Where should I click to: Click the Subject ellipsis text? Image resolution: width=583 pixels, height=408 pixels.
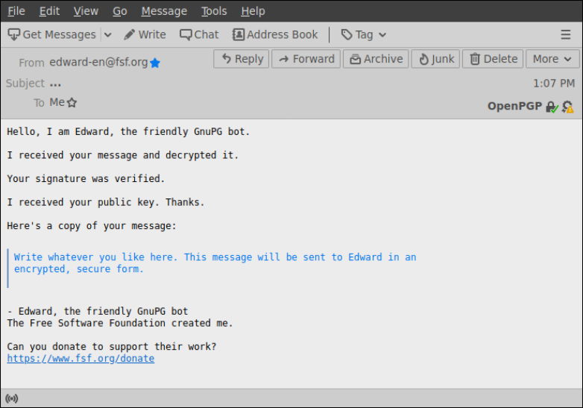[x=55, y=84]
